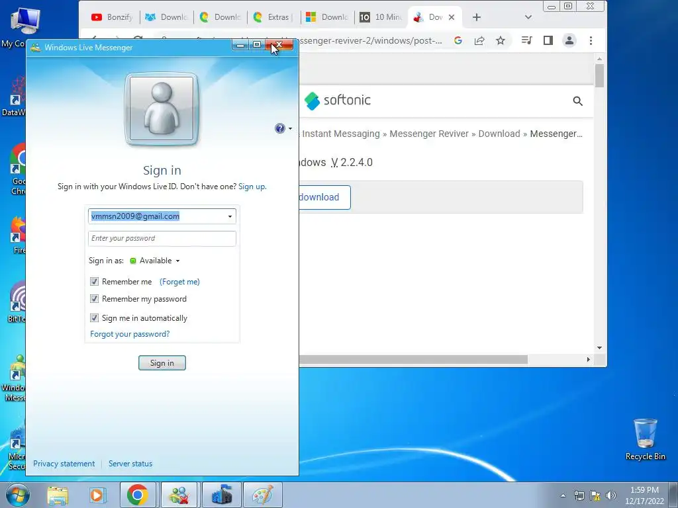Open the Messenger help icon
678x508 pixels.
click(280, 128)
